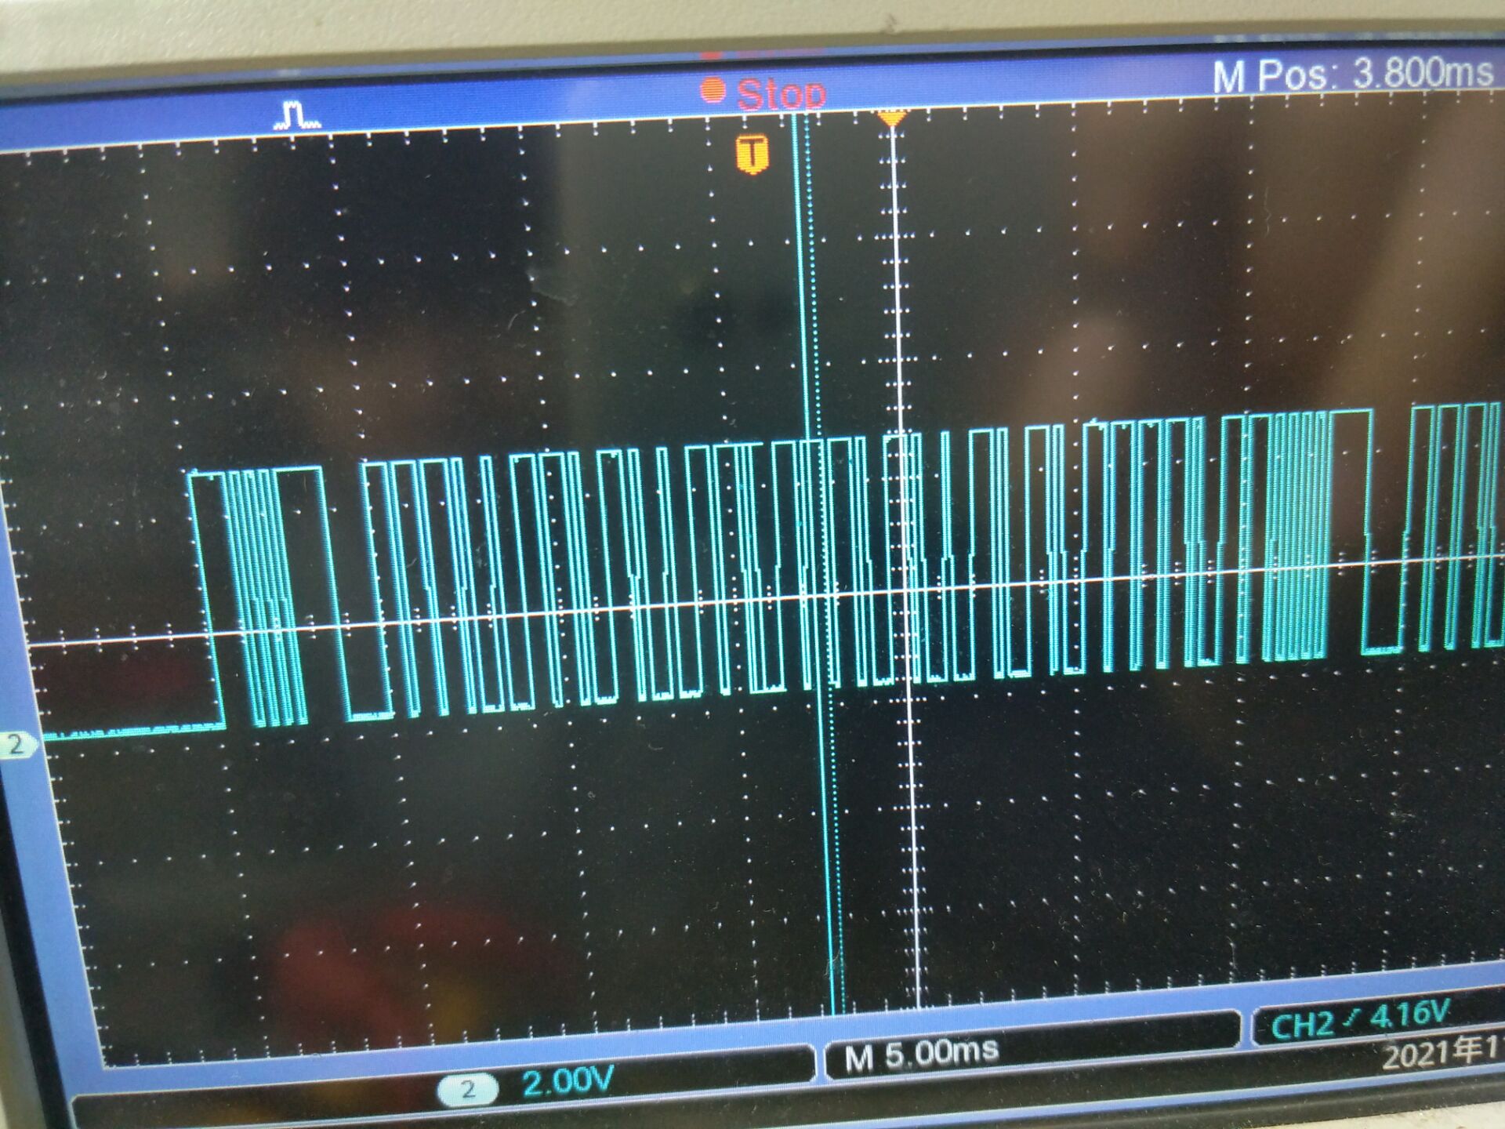Click the orange trigger position arrow

[891, 119]
